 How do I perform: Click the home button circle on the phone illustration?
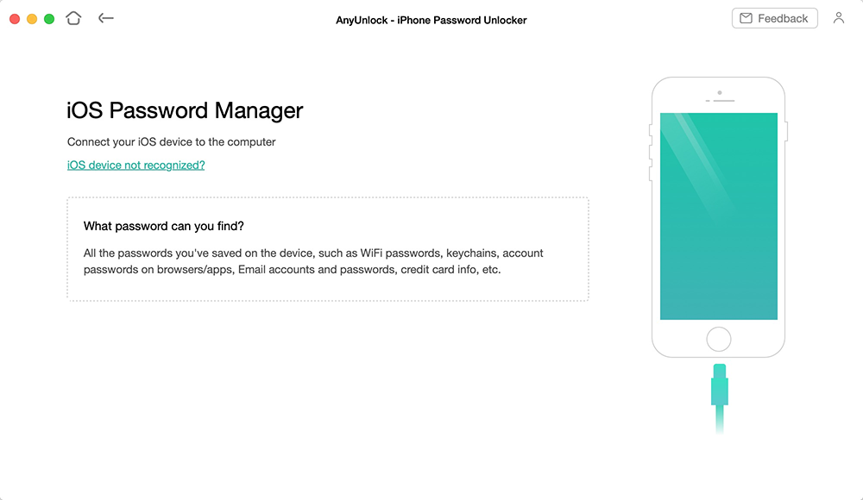point(718,338)
